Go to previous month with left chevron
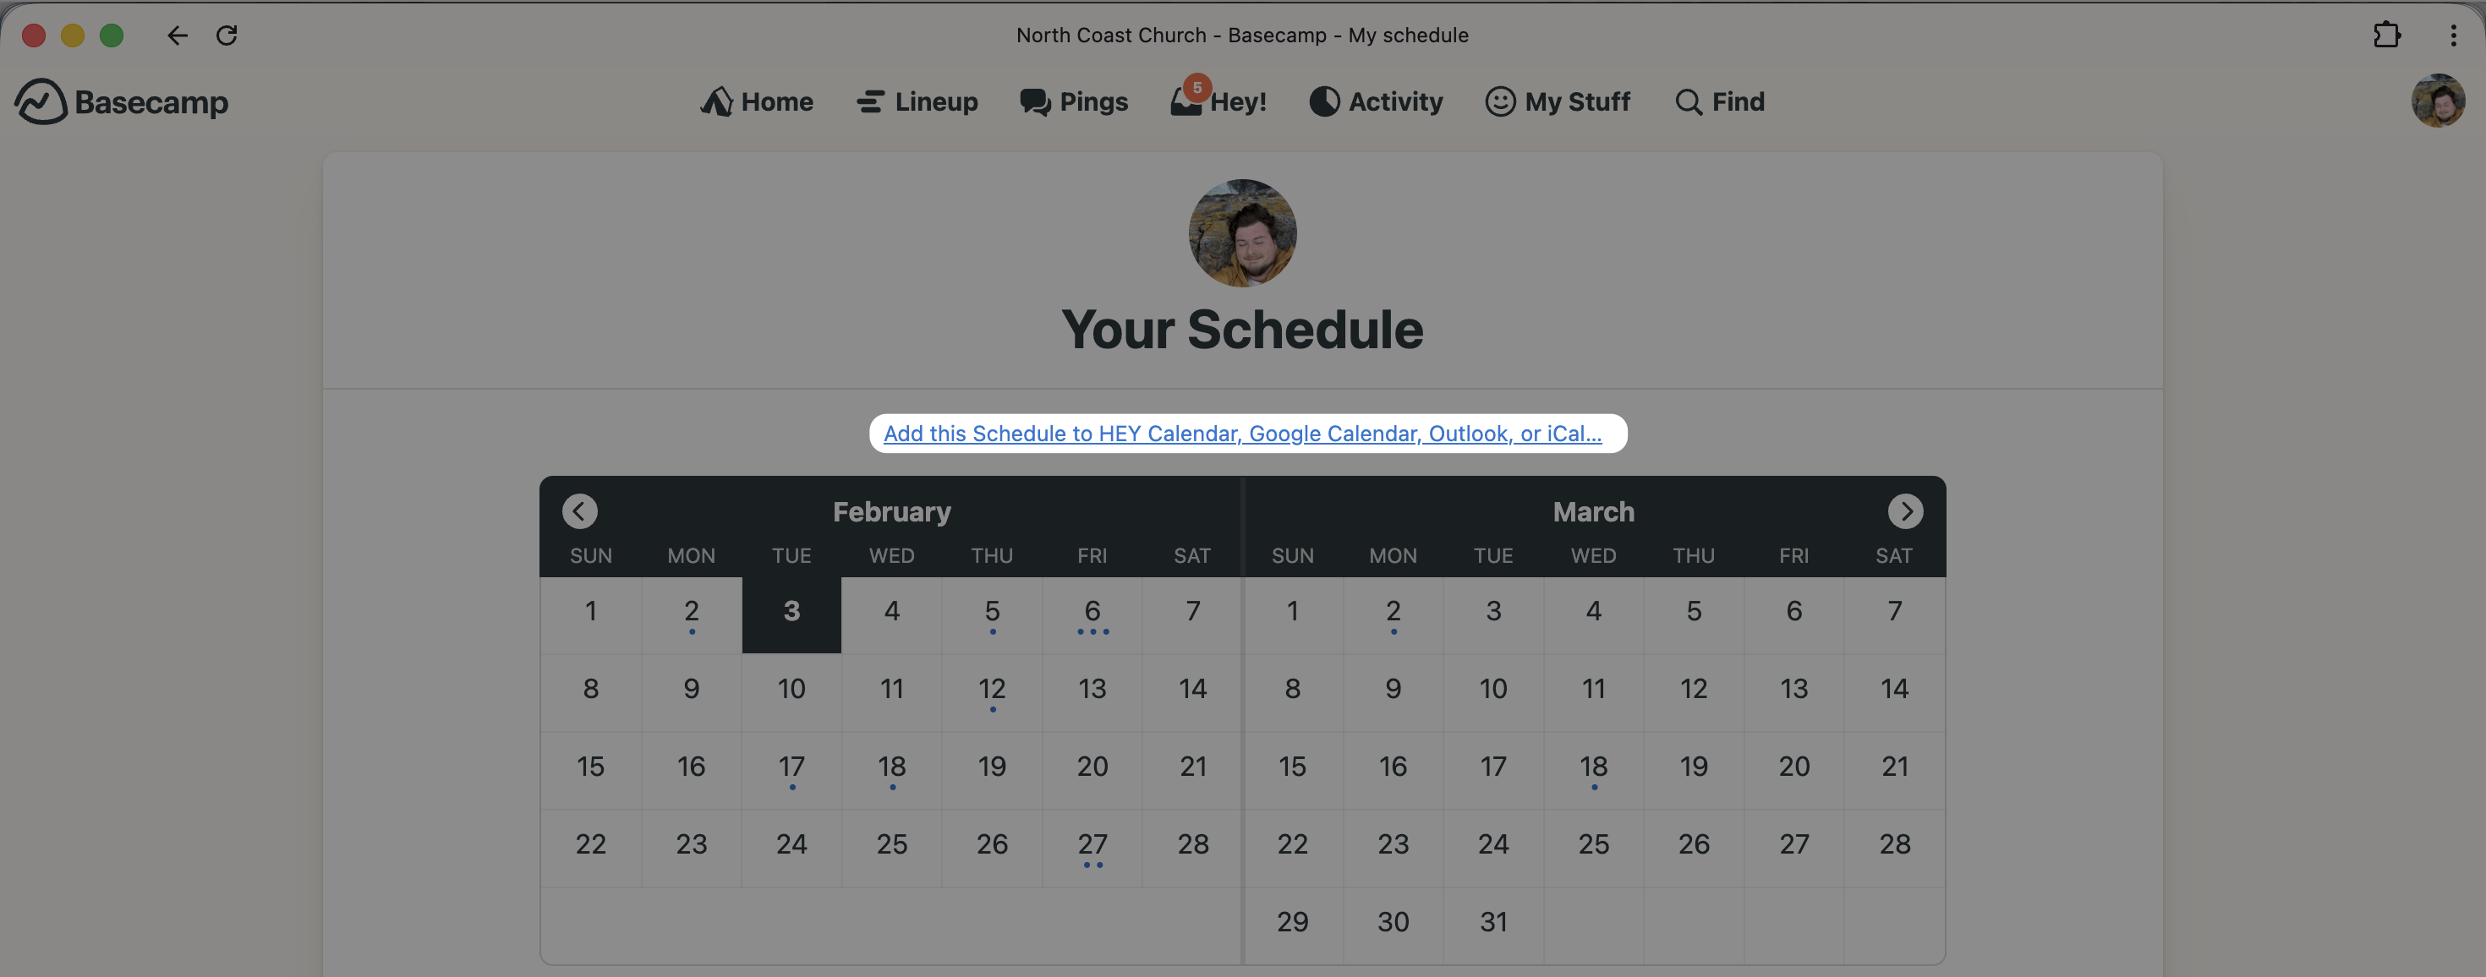Viewport: 2486px width, 977px height. coord(580,511)
